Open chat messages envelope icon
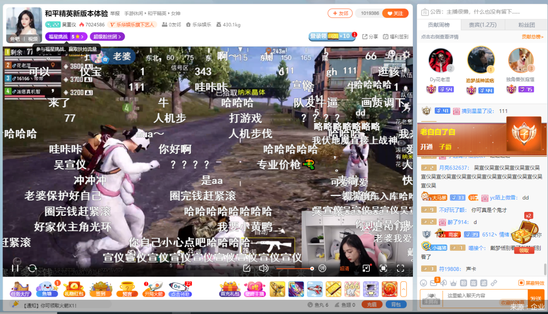548x314 pixels. [x=434, y=283]
